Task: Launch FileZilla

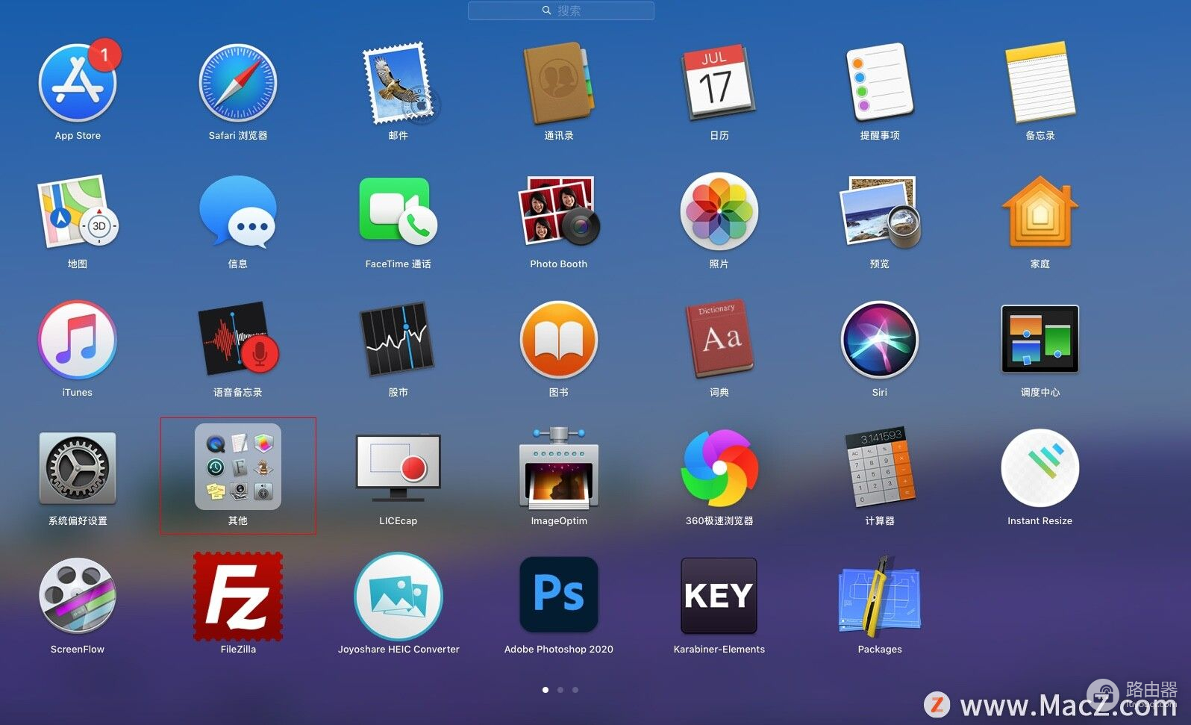Action: [x=238, y=597]
